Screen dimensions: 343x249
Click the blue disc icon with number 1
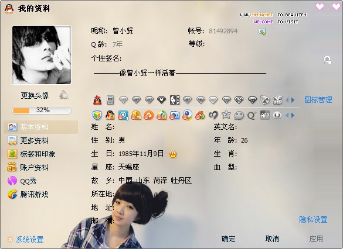(x=123, y=115)
